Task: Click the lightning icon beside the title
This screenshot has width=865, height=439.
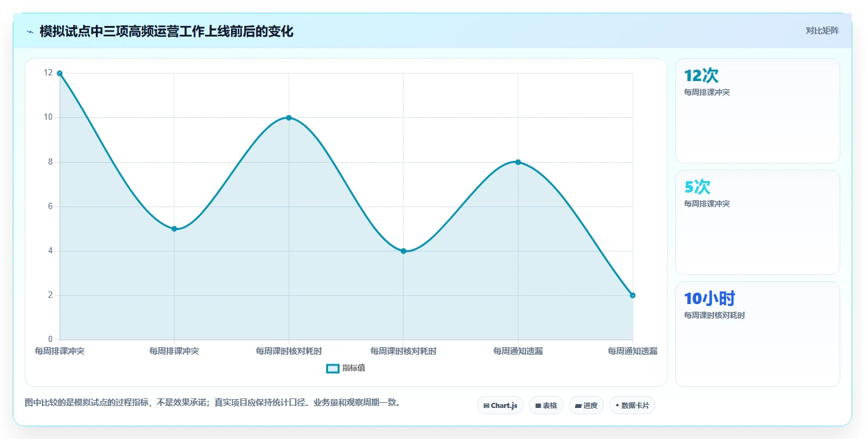Action: 30,32
